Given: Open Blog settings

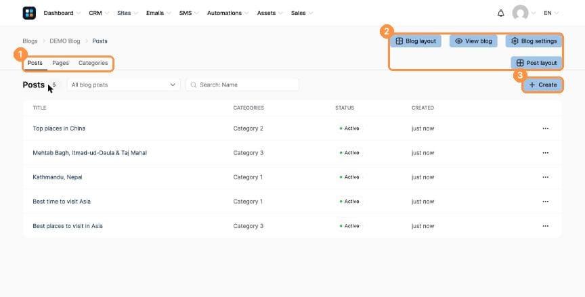Looking at the screenshot, I should tap(534, 41).
